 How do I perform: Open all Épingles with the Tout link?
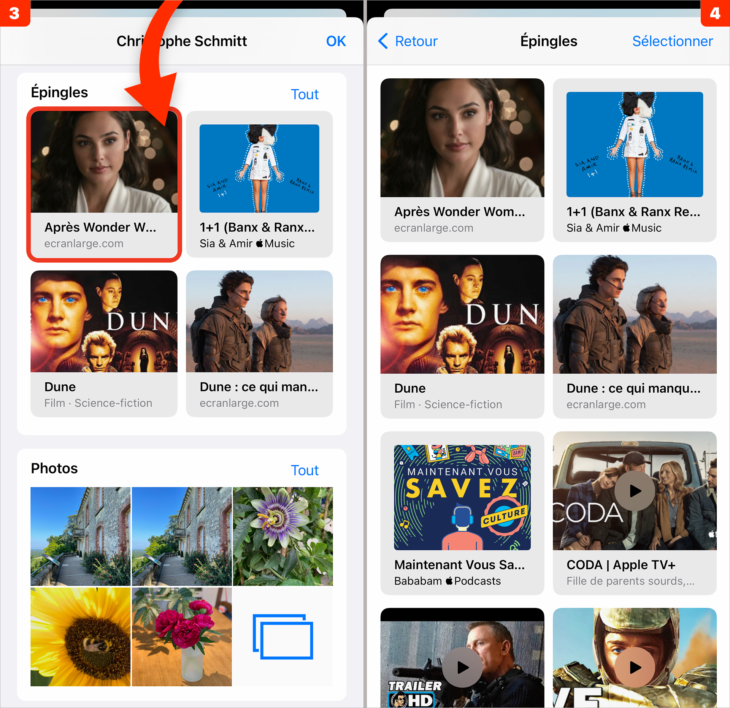[x=305, y=94]
